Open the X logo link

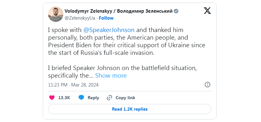(x=207, y=11)
